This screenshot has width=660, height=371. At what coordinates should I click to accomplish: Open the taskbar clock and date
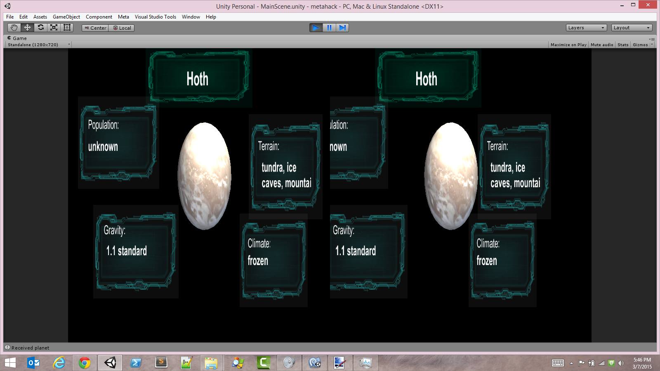(x=642, y=363)
